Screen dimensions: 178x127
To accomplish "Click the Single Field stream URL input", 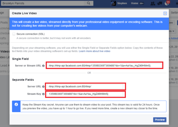I will coord(104,65).
